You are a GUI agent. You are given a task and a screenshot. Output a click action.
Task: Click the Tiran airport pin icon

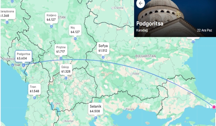click(x=35, y=98)
